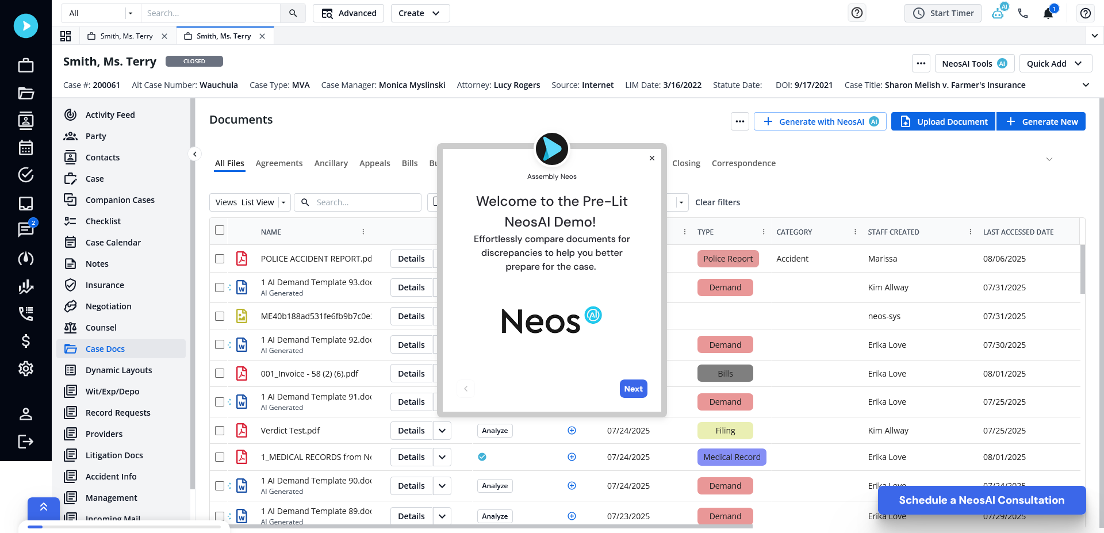Check the box for ME40b188ad531 file row

tap(220, 316)
